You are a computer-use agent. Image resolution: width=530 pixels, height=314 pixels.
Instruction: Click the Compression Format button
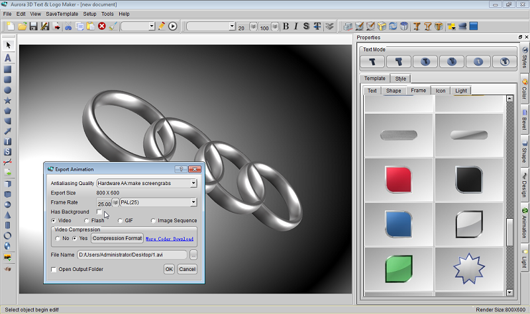[x=117, y=239]
